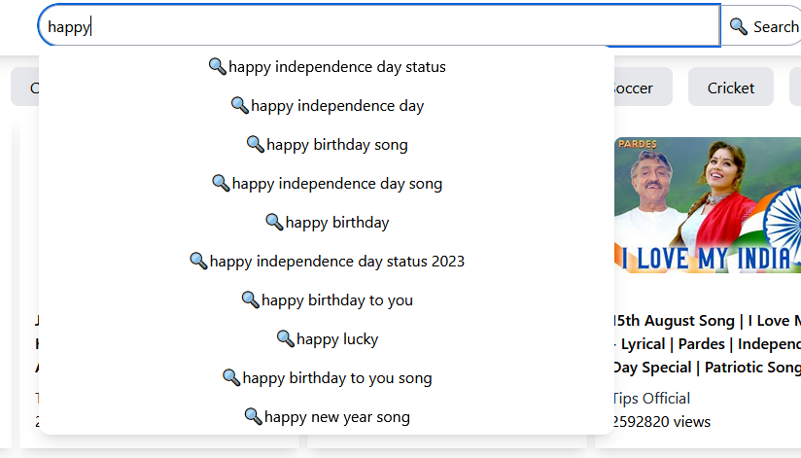This screenshot has width=801, height=458.
Task: Select the Cricket category chip
Action: click(x=730, y=88)
